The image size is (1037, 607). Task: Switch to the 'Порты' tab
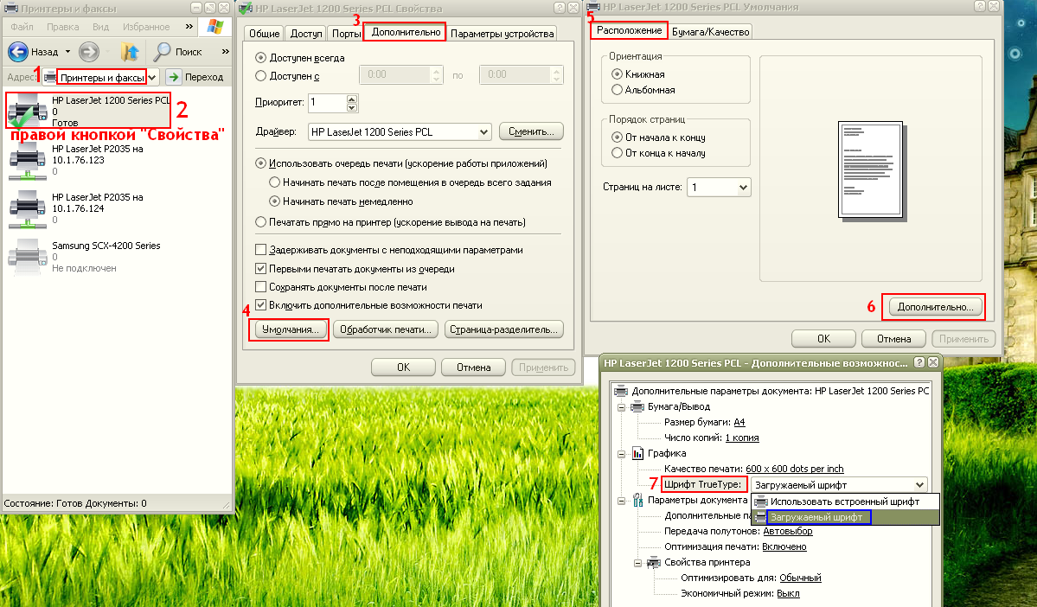(x=346, y=33)
